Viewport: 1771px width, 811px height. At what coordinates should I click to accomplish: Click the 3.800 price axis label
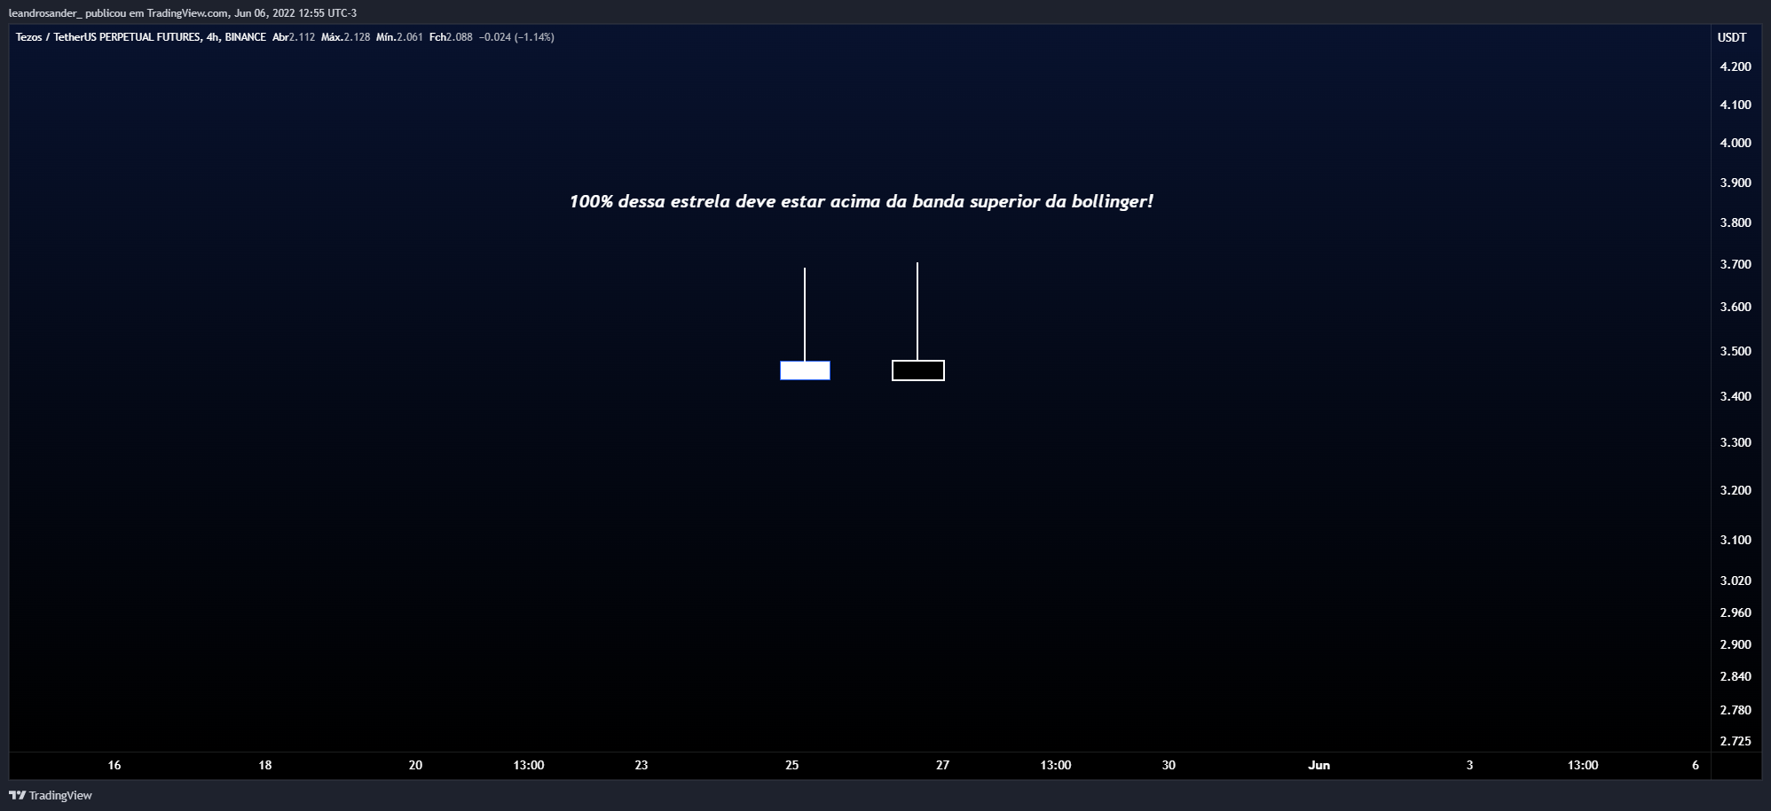1736,222
